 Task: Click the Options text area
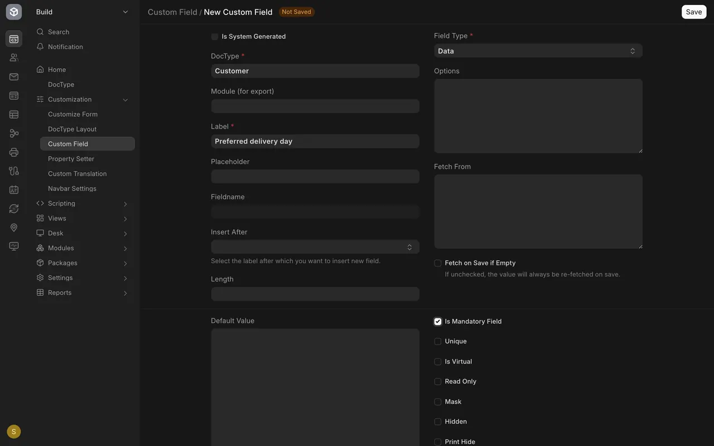coord(538,116)
